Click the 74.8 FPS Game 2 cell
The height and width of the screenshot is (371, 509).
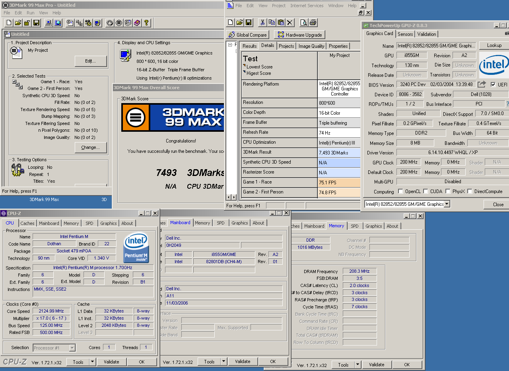339,192
